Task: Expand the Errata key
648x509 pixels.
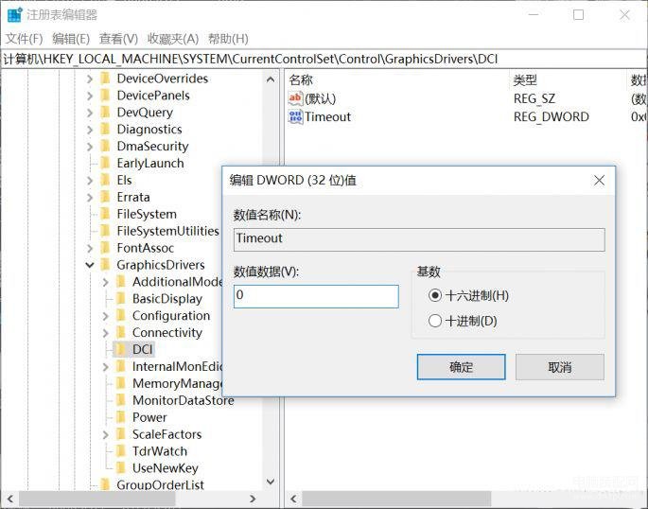Action: [90, 197]
